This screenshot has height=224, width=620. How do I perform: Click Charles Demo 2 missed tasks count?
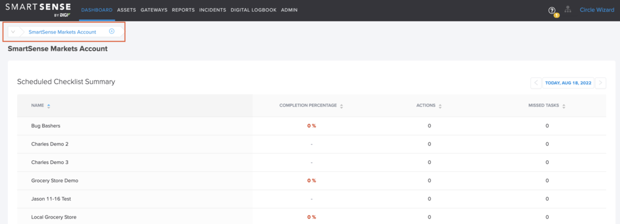pyautogui.click(x=547, y=144)
